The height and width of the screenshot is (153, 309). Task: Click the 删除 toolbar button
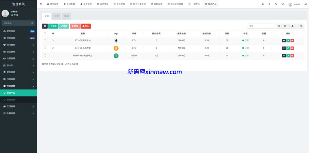75,26
